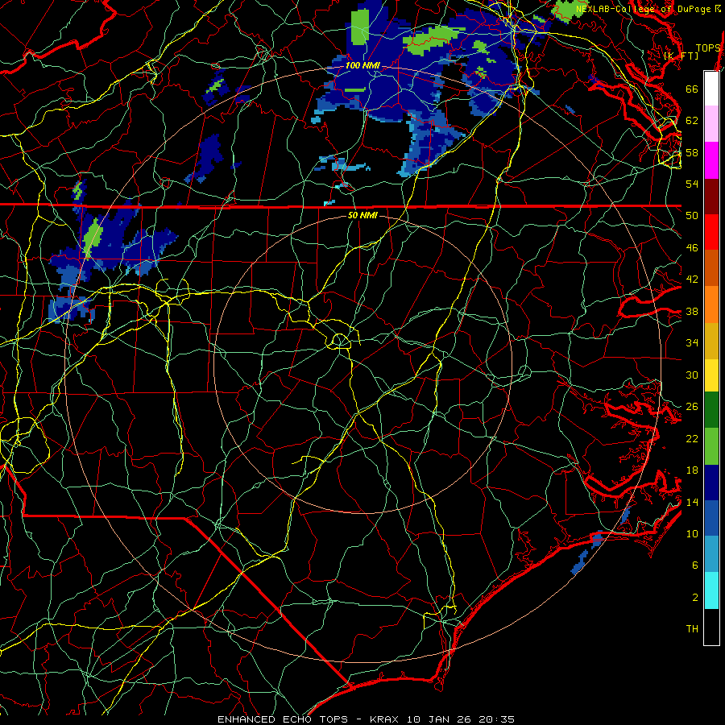Image resolution: width=725 pixels, height=725 pixels.
Task: Click the '54' legend value label
Action: pyautogui.click(x=692, y=184)
